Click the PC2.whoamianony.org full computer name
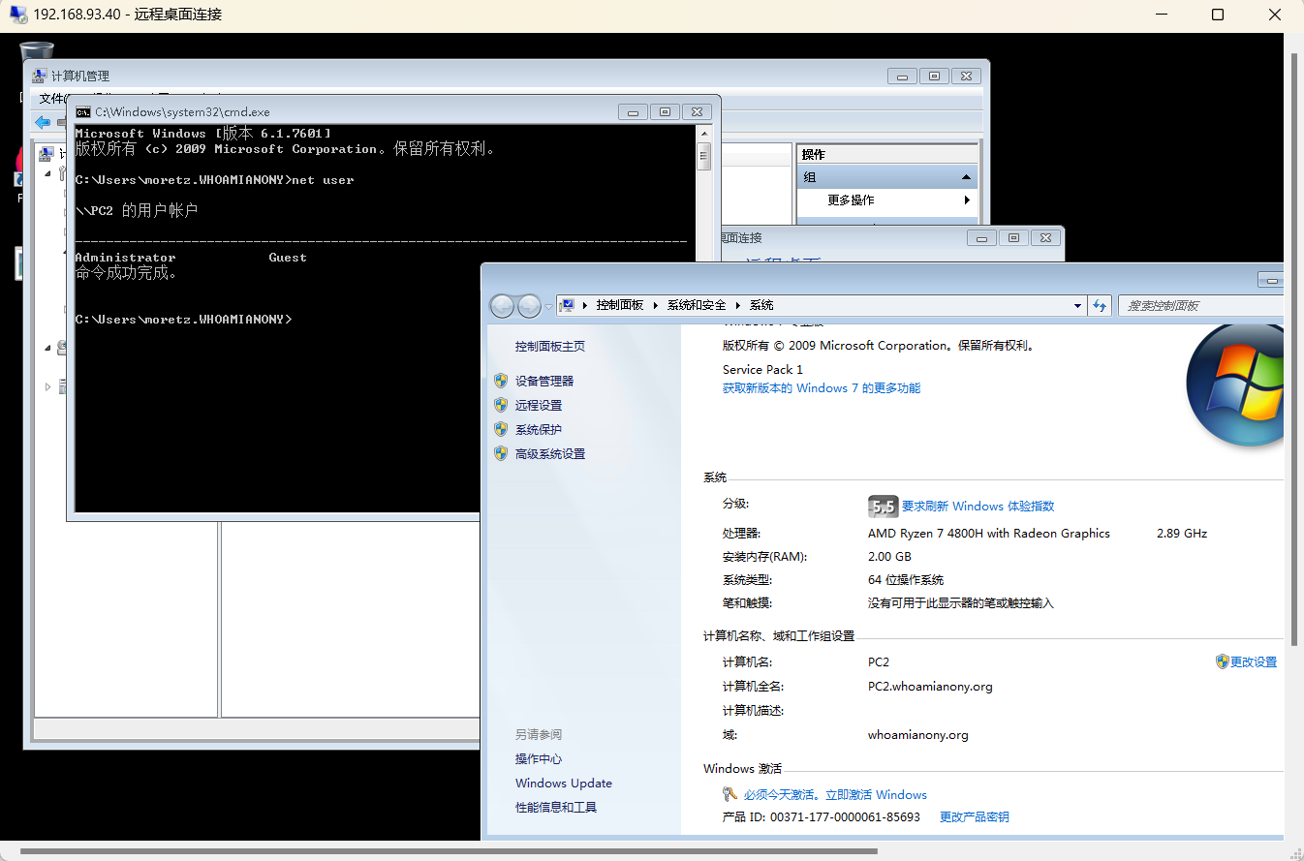Image resolution: width=1304 pixels, height=861 pixels. click(930, 687)
